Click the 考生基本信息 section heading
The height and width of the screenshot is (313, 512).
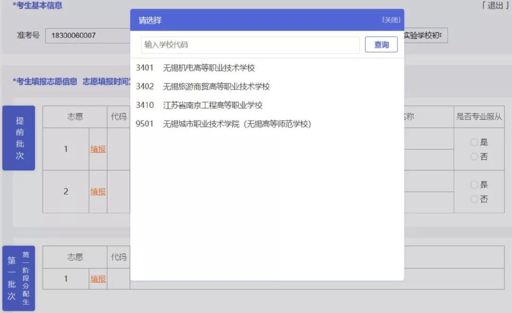(37, 5)
